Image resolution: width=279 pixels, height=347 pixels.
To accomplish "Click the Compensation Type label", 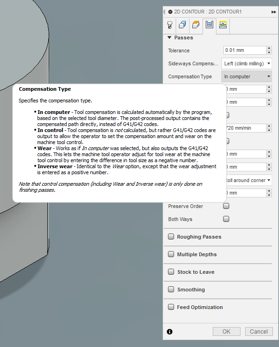I will [x=190, y=76].
